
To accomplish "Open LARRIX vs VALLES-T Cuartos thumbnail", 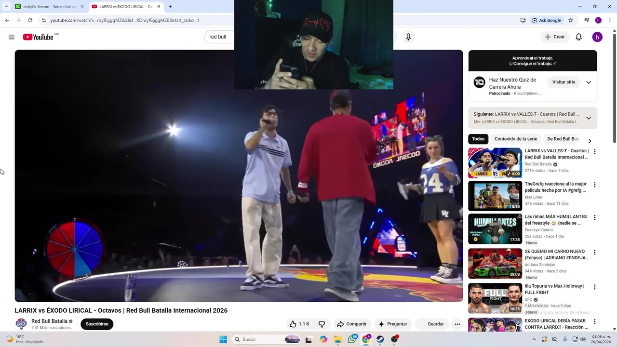I will (495, 163).
